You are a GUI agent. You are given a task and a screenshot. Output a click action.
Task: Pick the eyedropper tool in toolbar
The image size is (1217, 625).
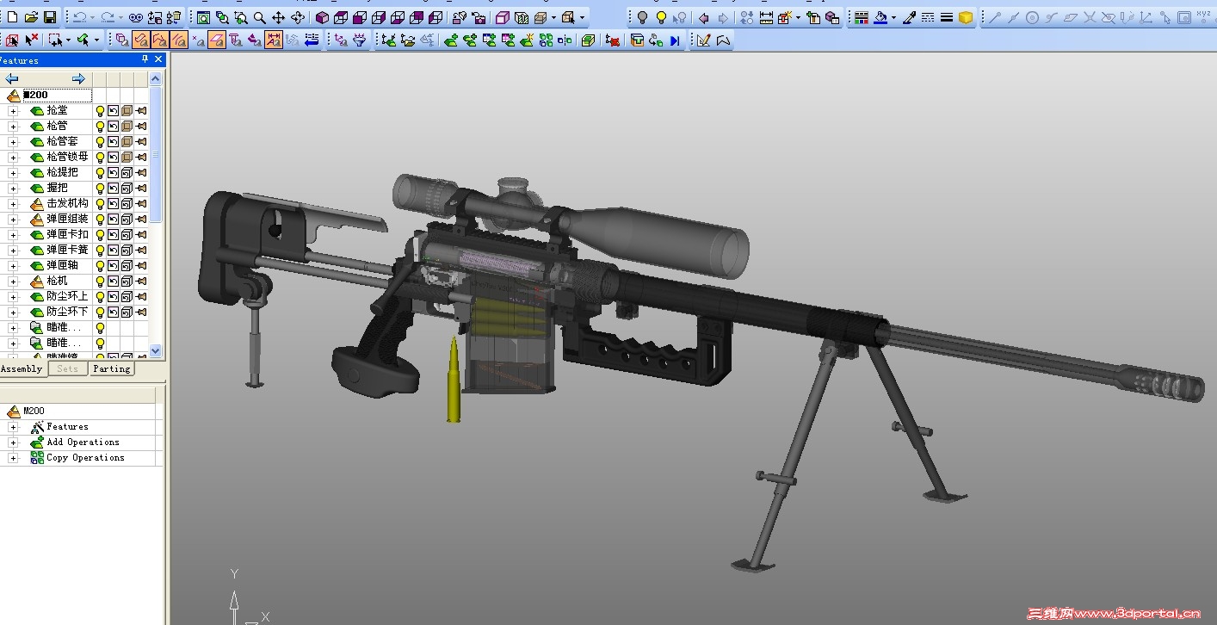[909, 17]
